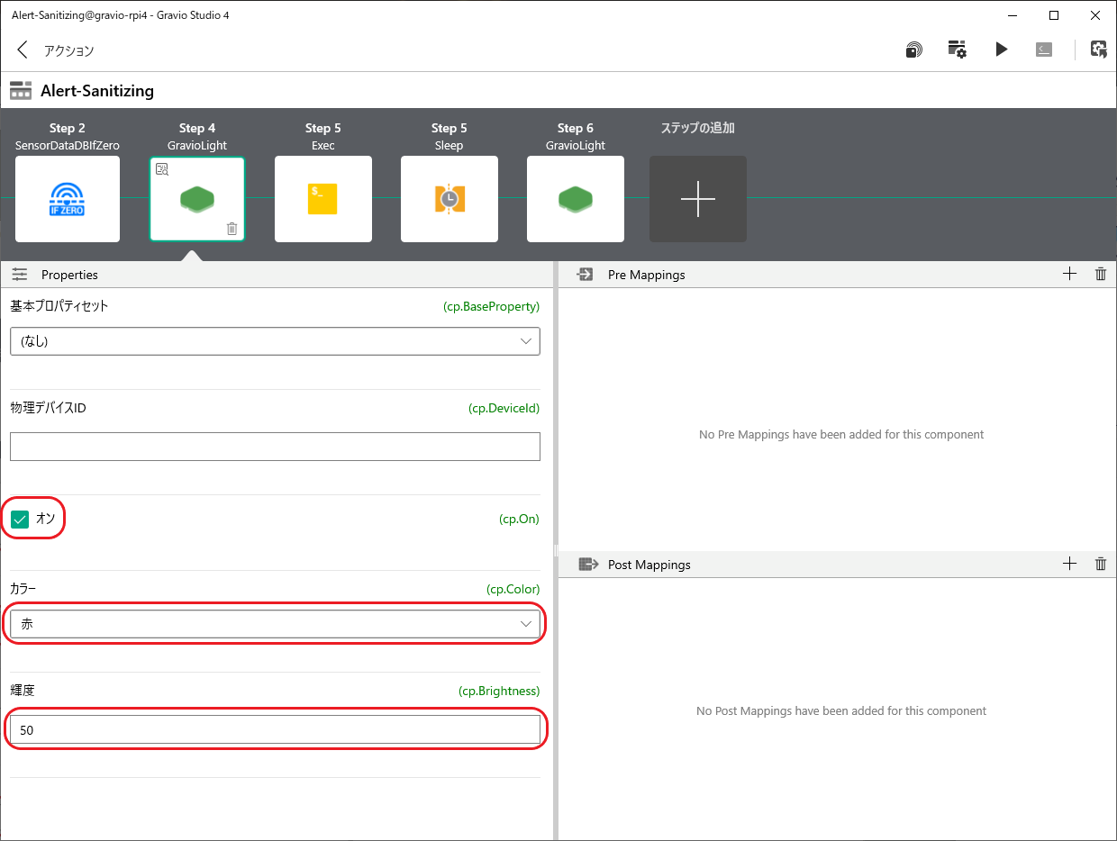The height and width of the screenshot is (841, 1117).
Task: Delete a Post Mapping with the trash icon
Action: click(1100, 564)
